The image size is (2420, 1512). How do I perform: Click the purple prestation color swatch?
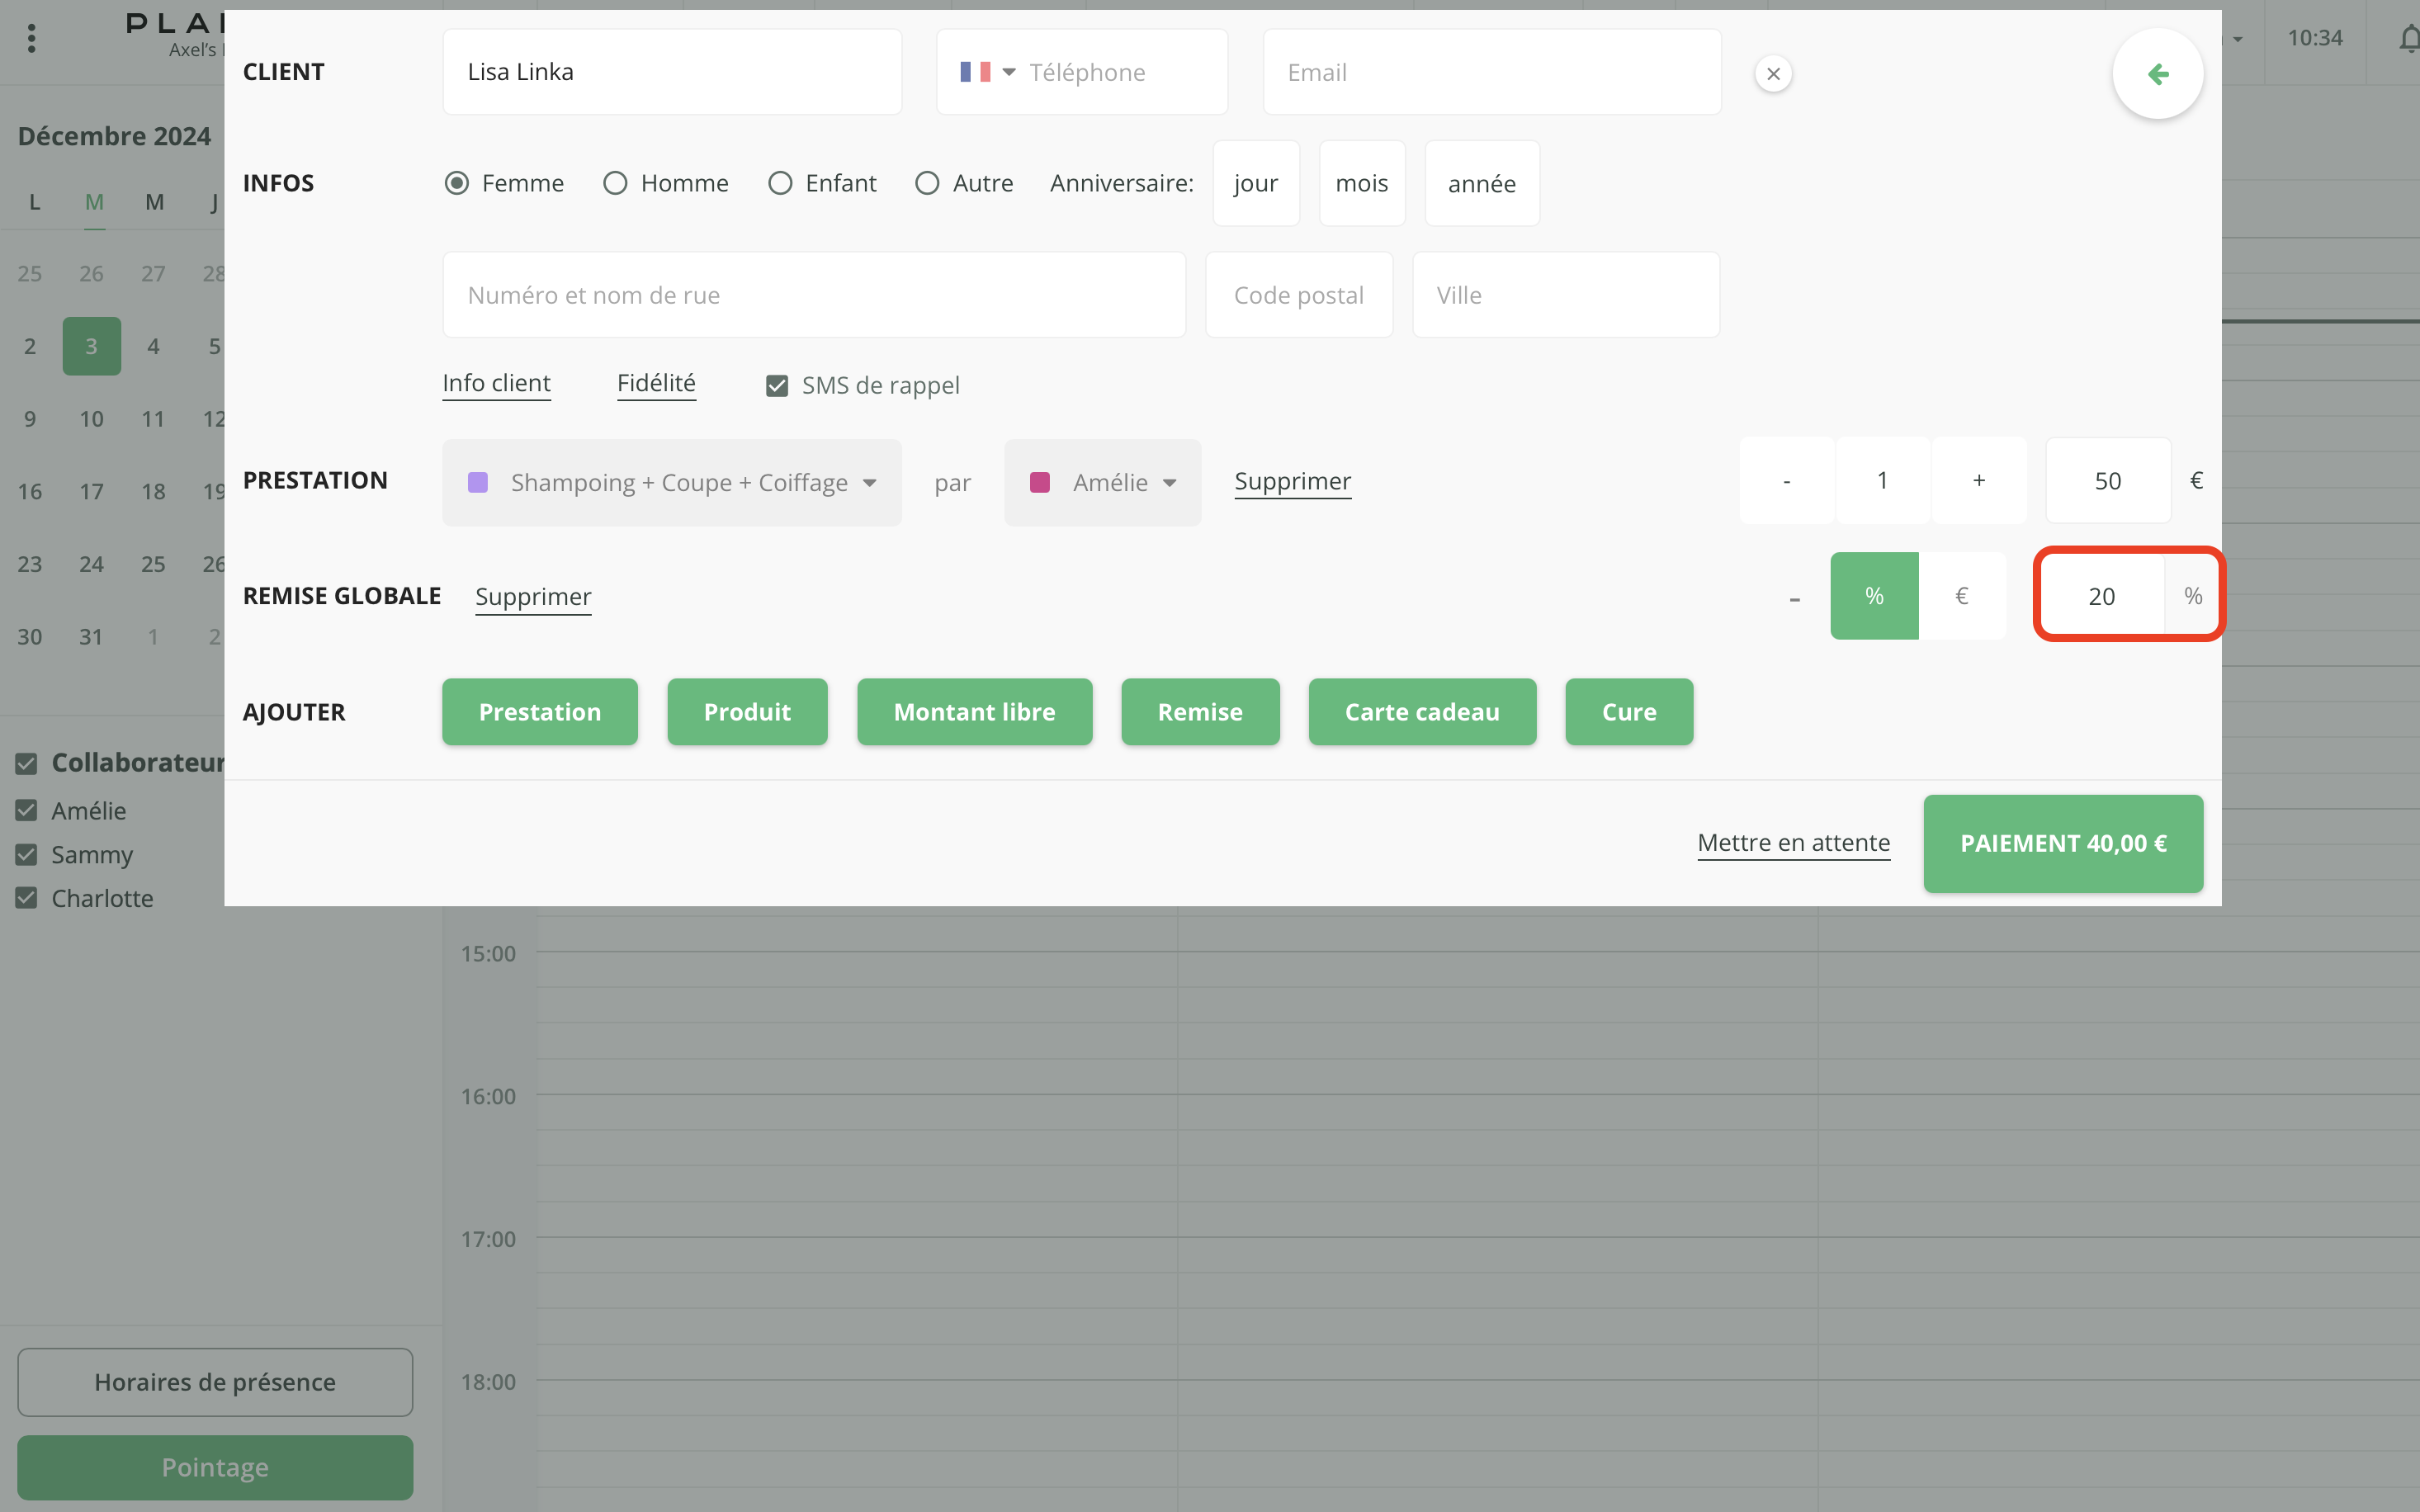(x=479, y=482)
